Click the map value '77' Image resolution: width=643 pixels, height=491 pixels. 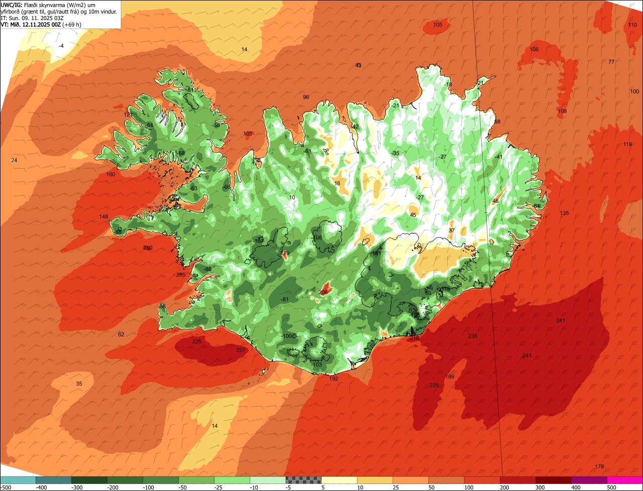(611, 62)
